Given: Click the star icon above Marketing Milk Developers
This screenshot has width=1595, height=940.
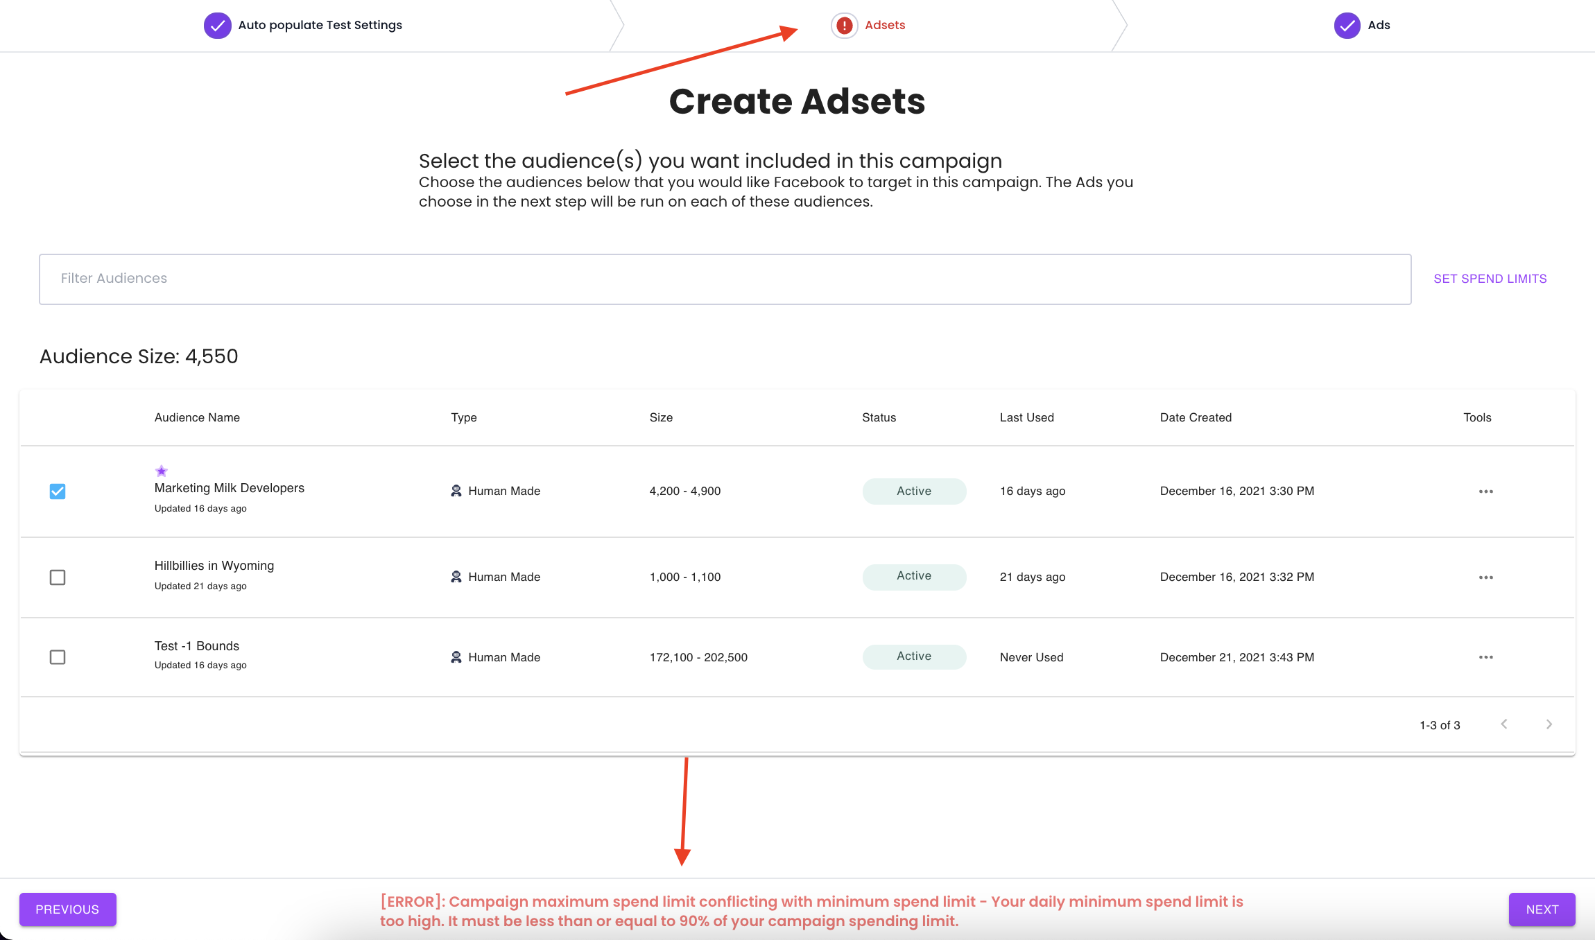Looking at the screenshot, I should (162, 471).
